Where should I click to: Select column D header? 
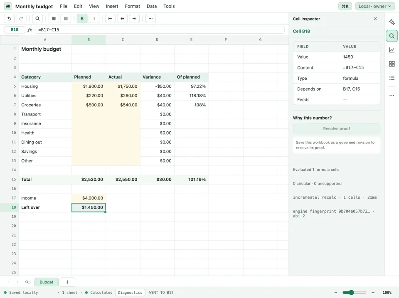[157, 40]
